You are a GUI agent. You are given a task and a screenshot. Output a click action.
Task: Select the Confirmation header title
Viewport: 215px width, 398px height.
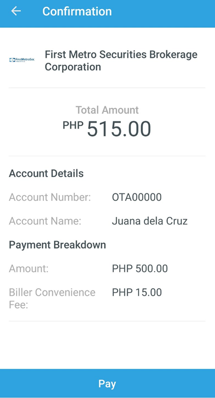77,11
